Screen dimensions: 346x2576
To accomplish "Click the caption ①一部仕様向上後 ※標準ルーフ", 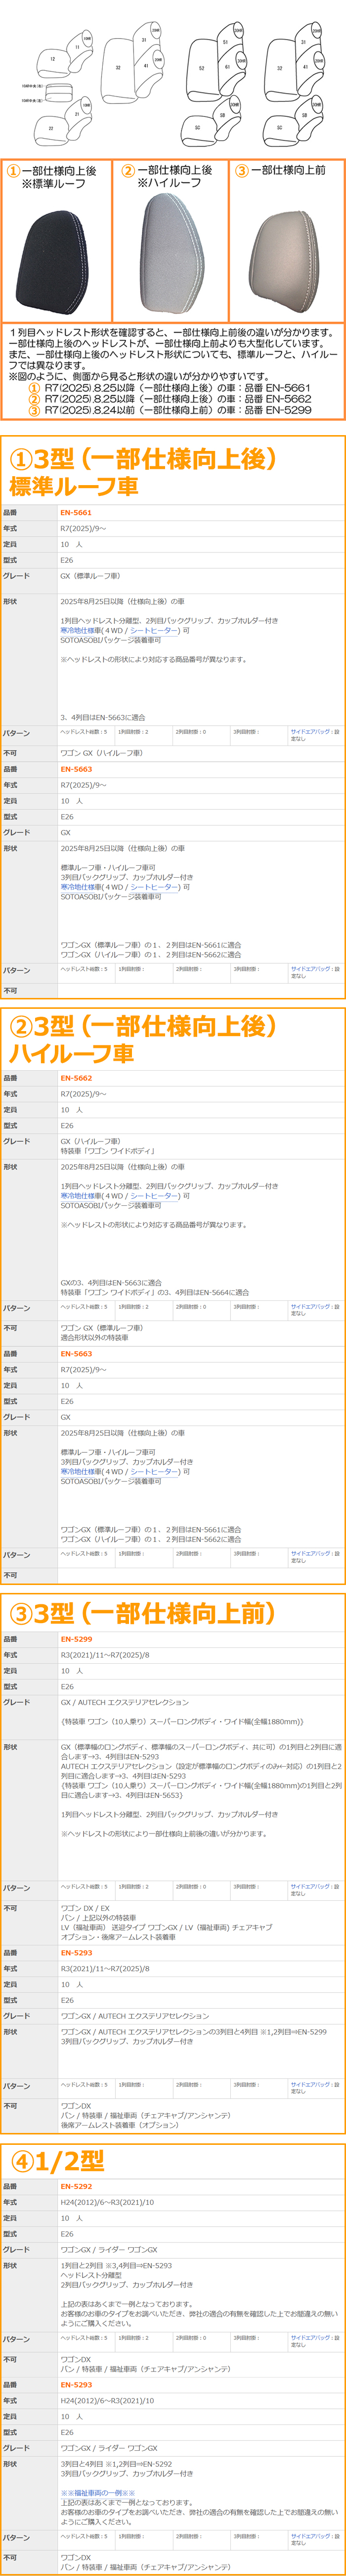I will [52, 177].
